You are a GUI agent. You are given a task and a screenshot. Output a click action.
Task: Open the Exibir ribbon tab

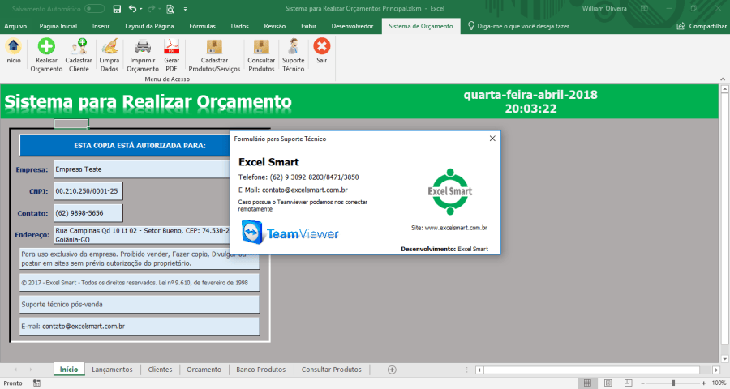309,26
